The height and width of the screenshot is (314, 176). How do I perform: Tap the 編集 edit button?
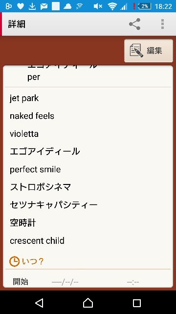[x=149, y=51]
